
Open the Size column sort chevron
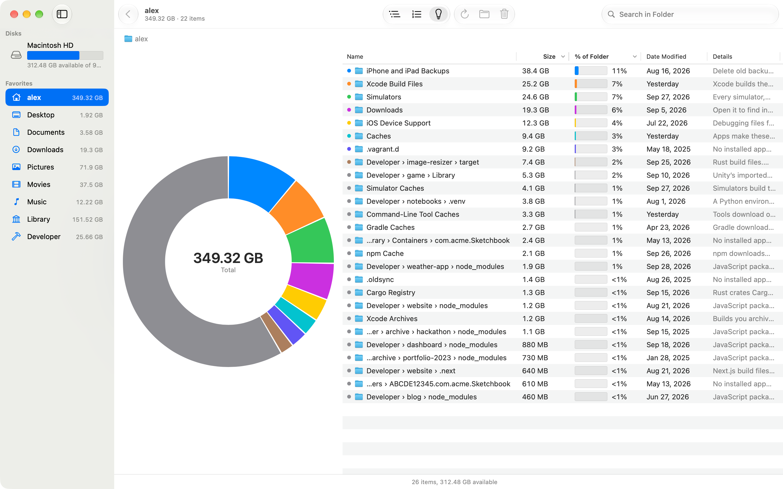pyautogui.click(x=563, y=57)
